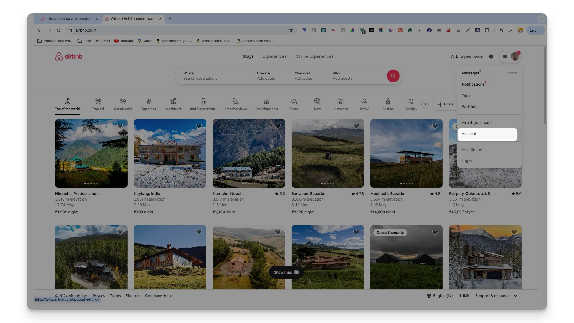This screenshot has width=574, height=323.
Task: Wishlist the Machachi, Ecuador listing heart
Action: [x=435, y=126]
